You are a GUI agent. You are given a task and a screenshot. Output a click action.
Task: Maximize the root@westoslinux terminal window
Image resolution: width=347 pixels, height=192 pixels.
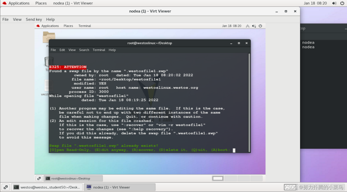[x=239, y=43]
